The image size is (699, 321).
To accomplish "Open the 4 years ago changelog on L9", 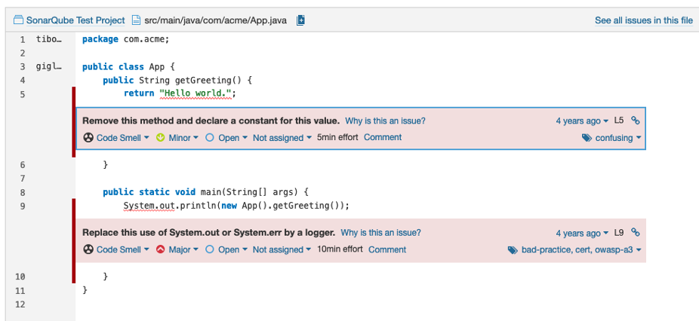I will (x=582, y=233).
